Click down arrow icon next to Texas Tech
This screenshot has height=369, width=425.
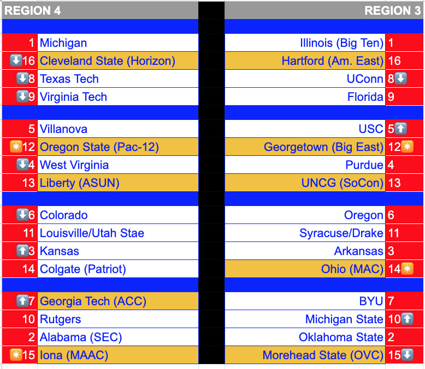click(x=22, y=78)
